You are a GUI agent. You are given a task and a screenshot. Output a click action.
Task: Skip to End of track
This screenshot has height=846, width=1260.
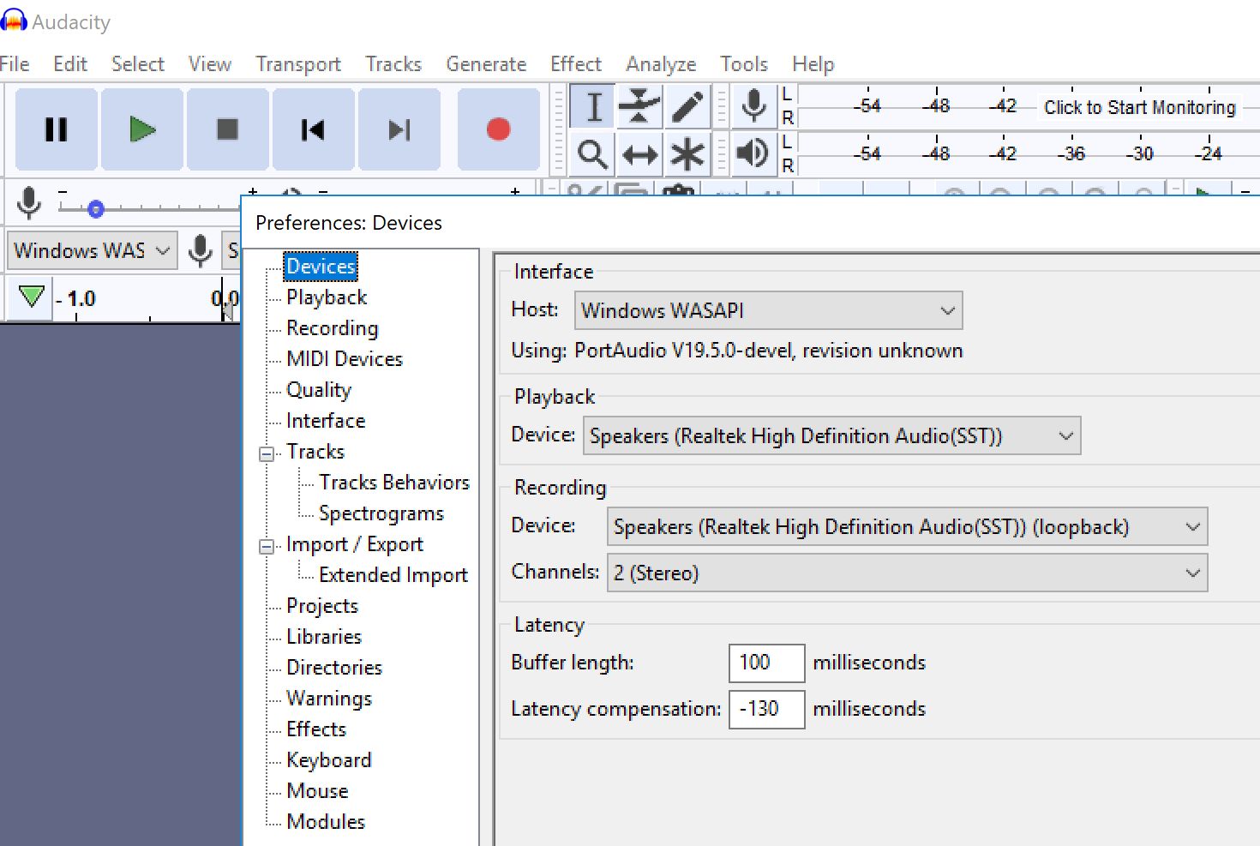[x=399, y=129]
